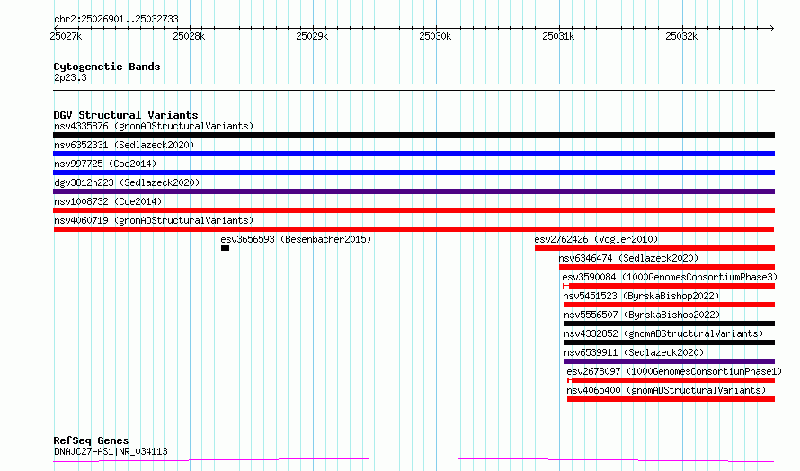Open variant esv3590084 1000GenomesConsortiumPhase3 label
The image size is (800, 471).
coord(670,277)
